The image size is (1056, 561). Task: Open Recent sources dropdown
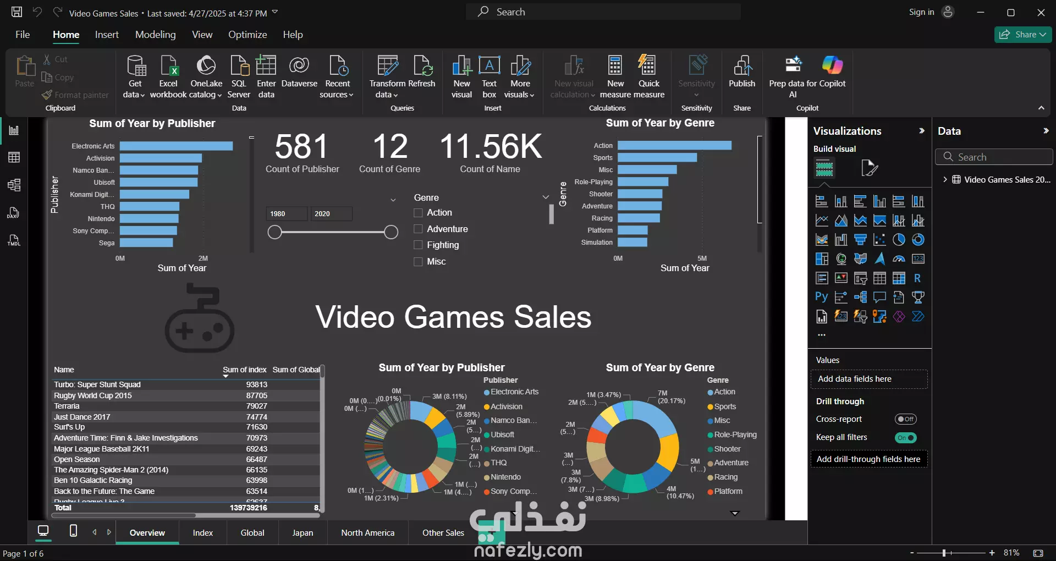tap(337, 76)
